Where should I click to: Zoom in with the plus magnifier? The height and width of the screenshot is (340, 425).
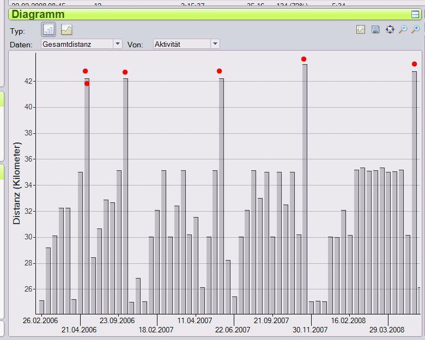pos(416,29)
